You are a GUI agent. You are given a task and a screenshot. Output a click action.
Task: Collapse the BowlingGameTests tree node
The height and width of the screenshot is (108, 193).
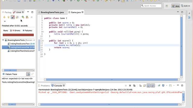click(3, 40)
